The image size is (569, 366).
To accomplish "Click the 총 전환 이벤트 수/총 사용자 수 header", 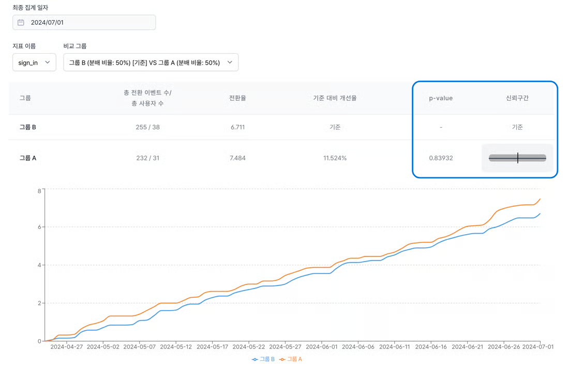I will 148,98.
